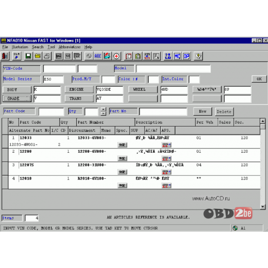Click the GRADE button
Viewport: 268px width, 268px height.
[17, 99]
